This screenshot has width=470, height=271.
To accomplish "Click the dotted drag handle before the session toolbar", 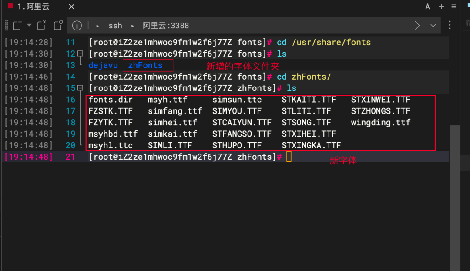I will click(6, 25).
